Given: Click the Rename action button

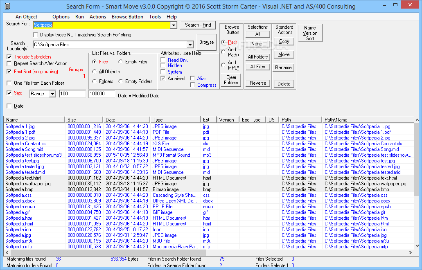Looking at the screenshot, I should (x=284, y=67).
